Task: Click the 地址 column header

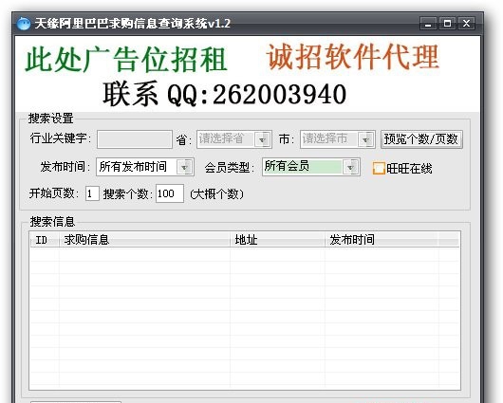Action: tap(277, 240)
